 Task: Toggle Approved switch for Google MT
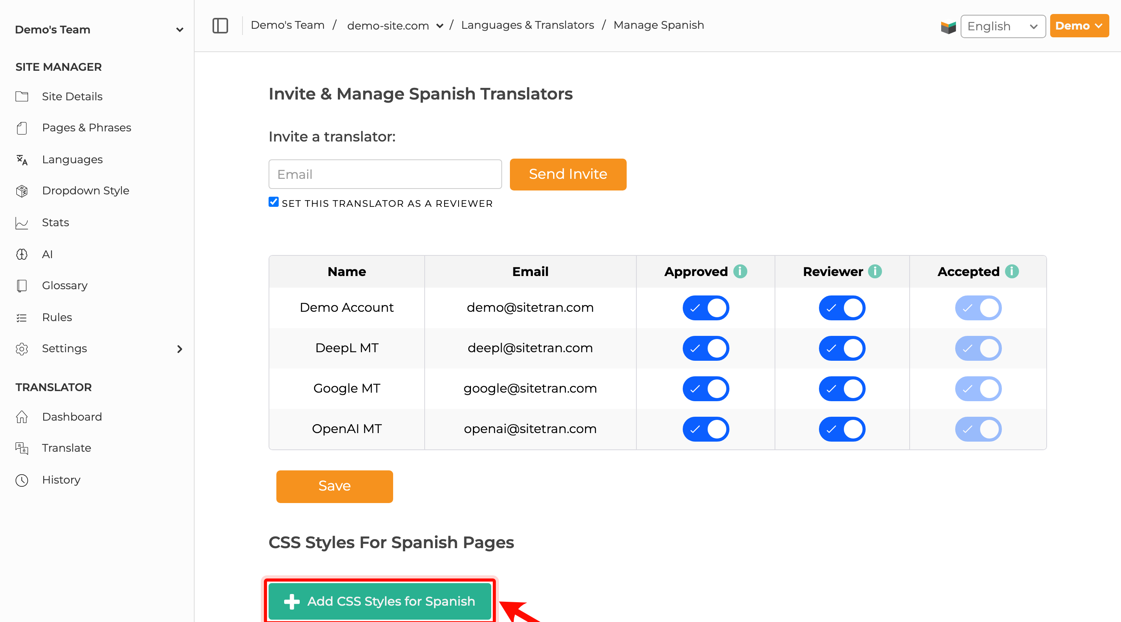click(705, 389)
